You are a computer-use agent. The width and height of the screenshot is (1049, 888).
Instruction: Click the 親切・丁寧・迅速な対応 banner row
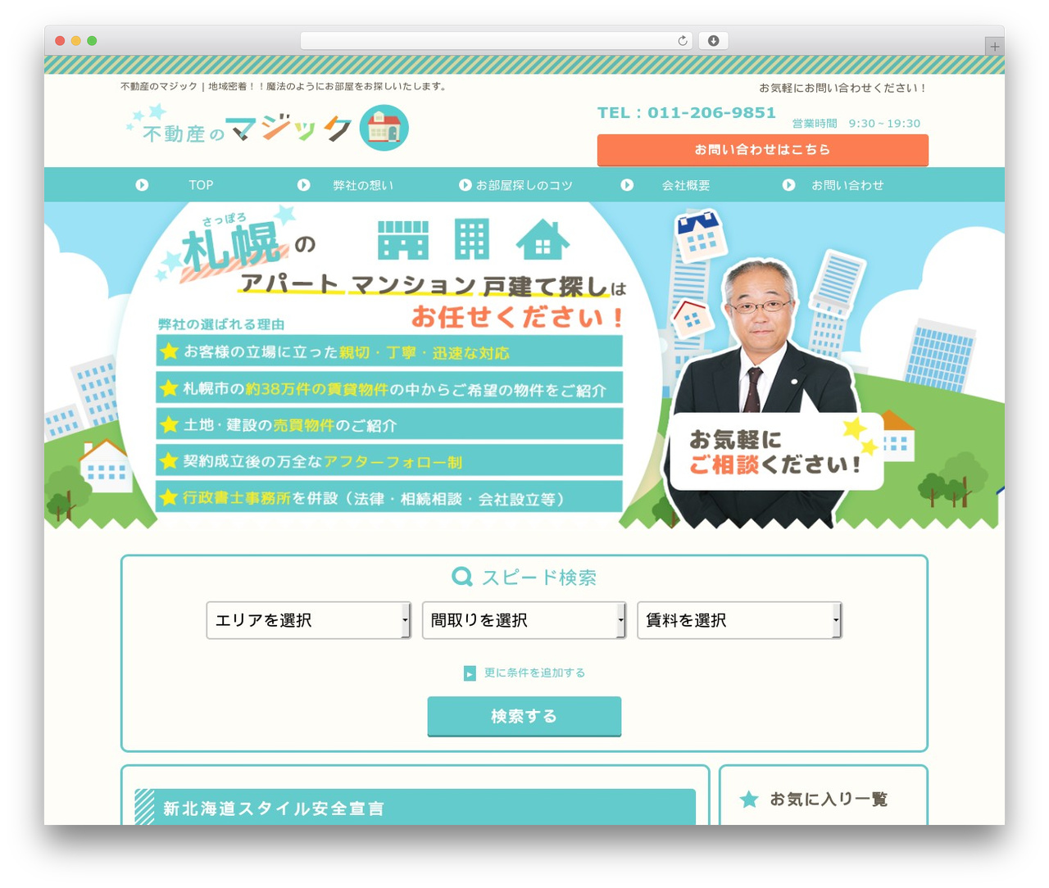point(389,351)
